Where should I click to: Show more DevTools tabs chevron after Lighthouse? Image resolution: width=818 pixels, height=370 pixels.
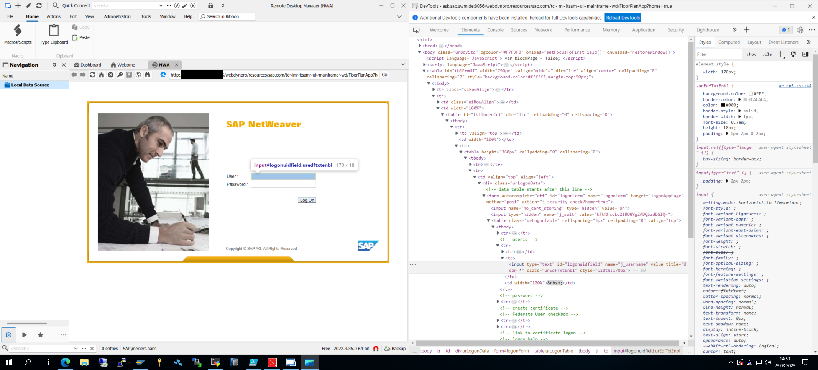tap(734, 30)
